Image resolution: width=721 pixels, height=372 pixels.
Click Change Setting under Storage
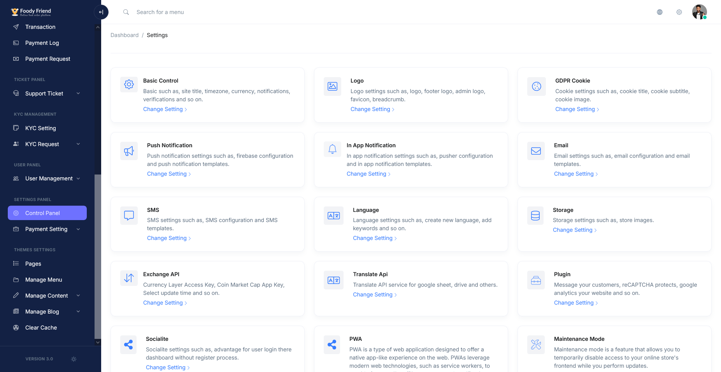(x=575, y=230)
